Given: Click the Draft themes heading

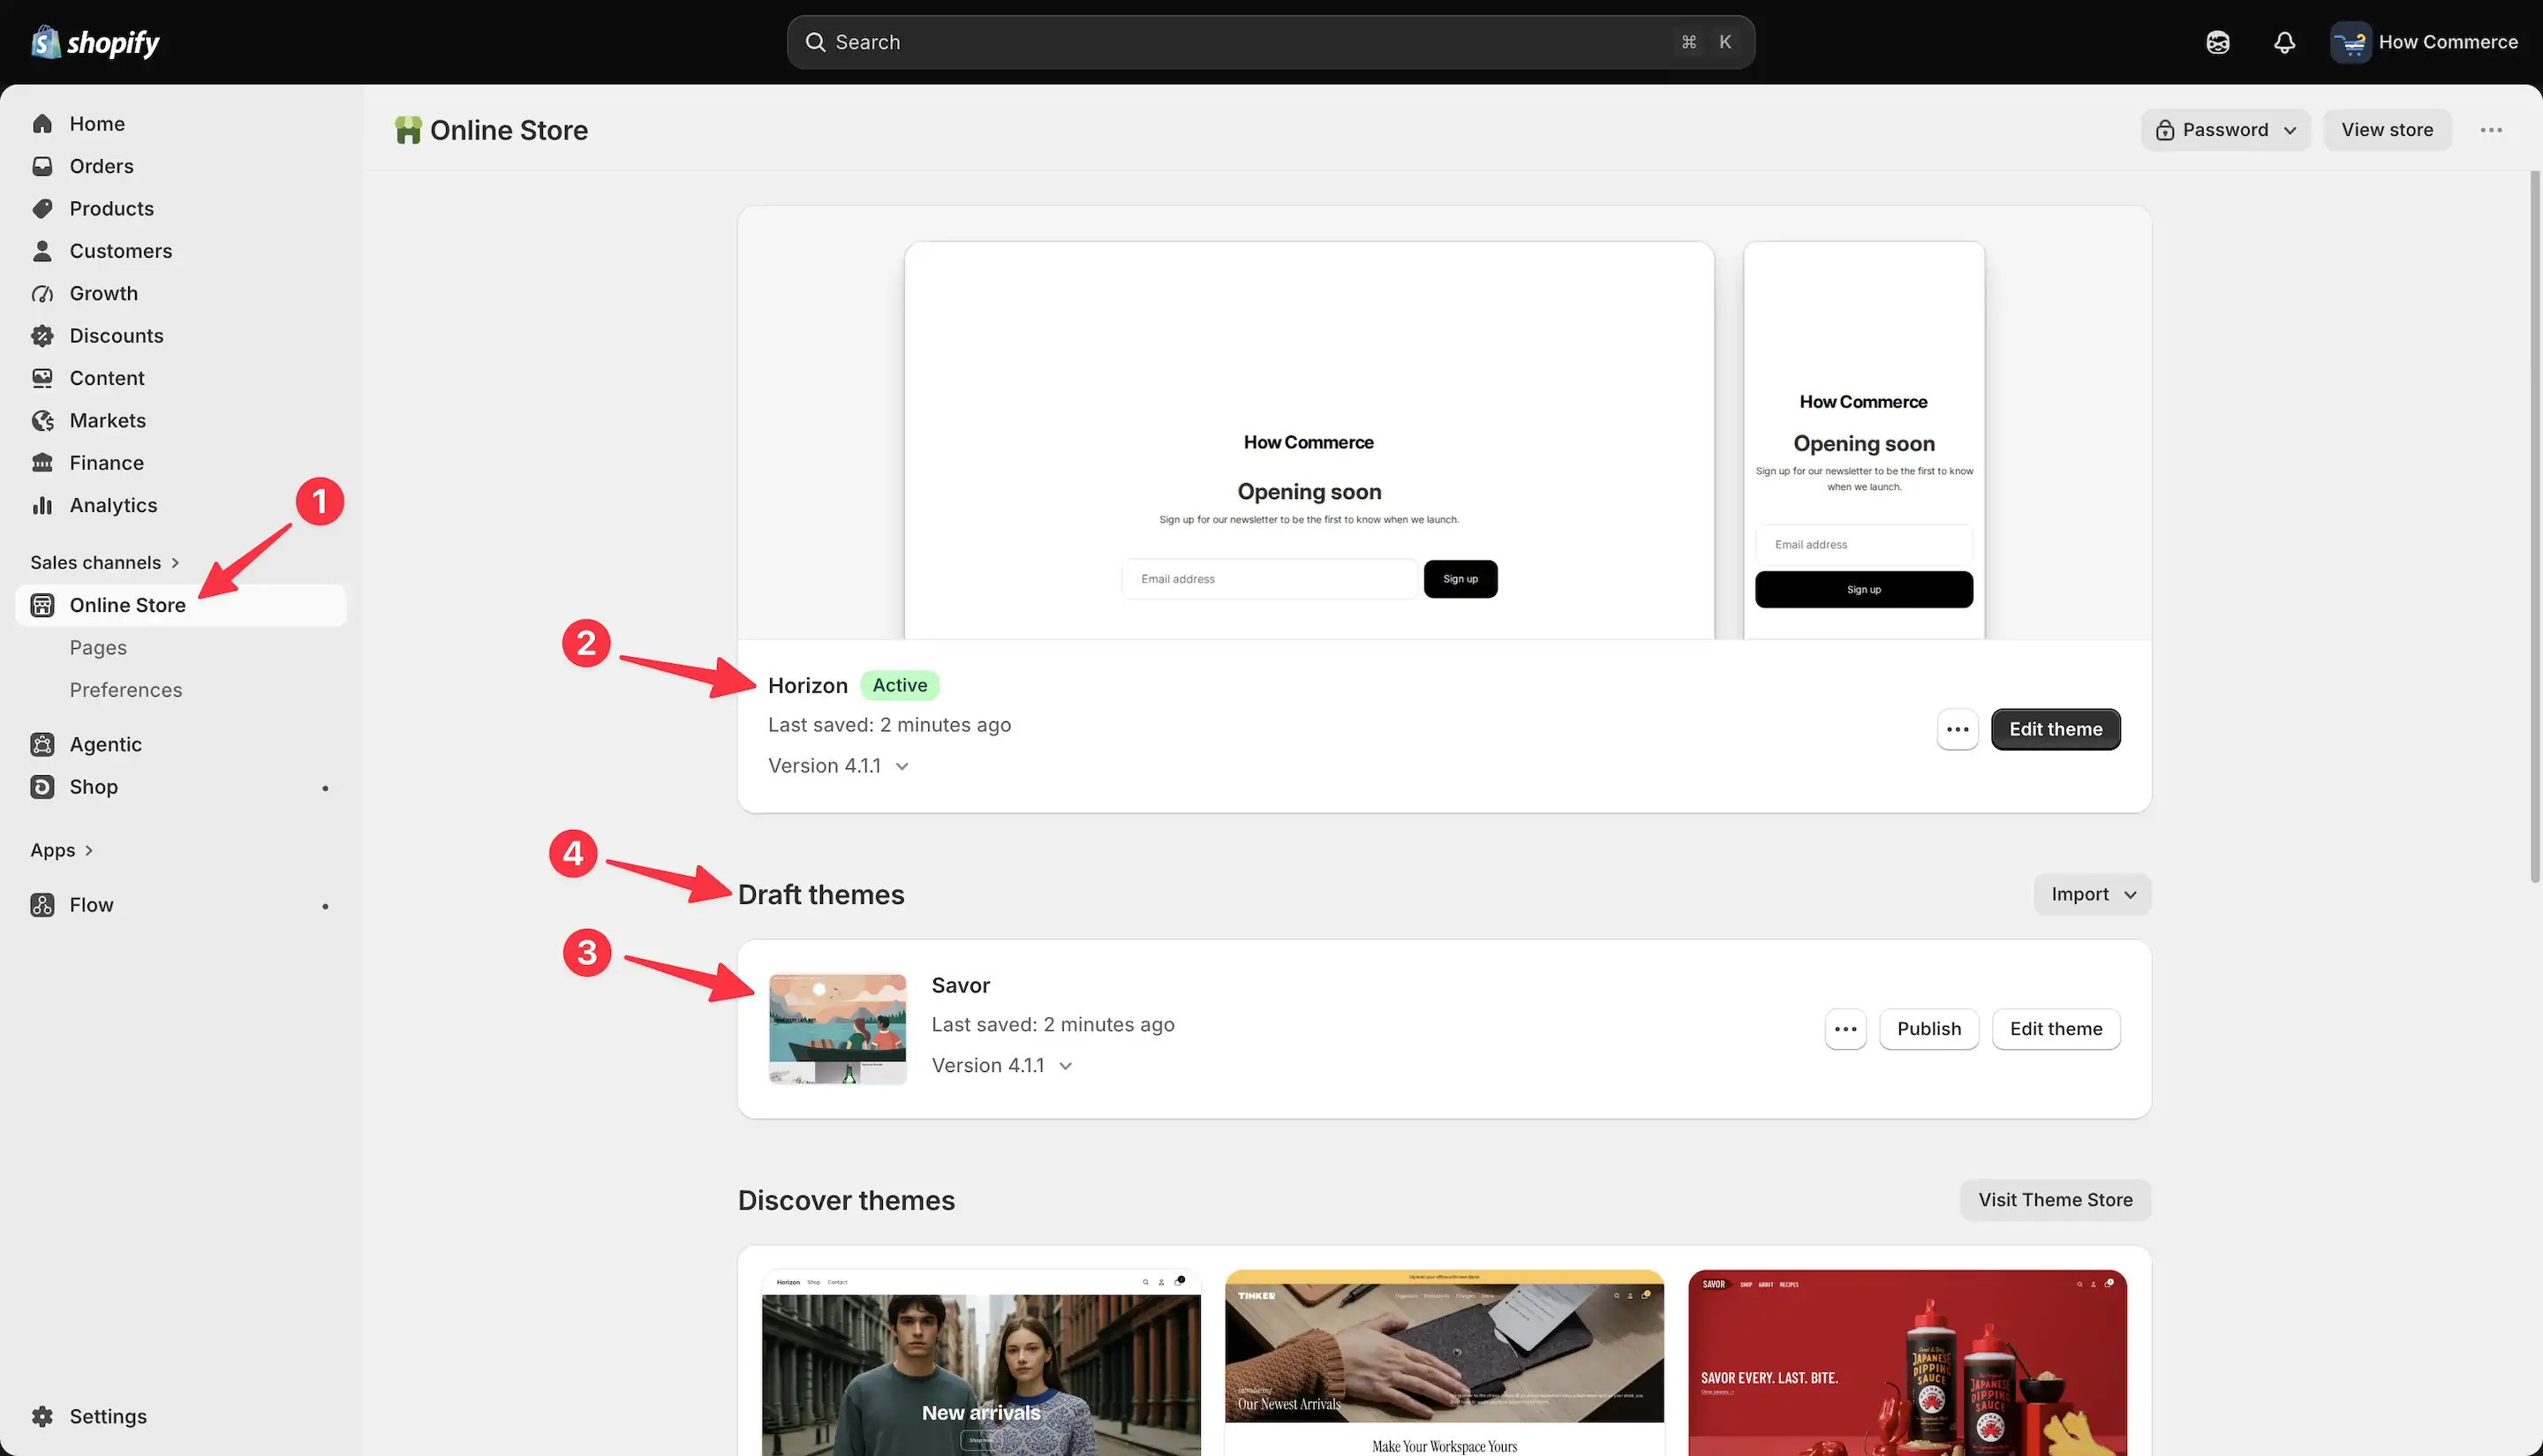Looking at the screenshot, I should (x=821, y=894).
